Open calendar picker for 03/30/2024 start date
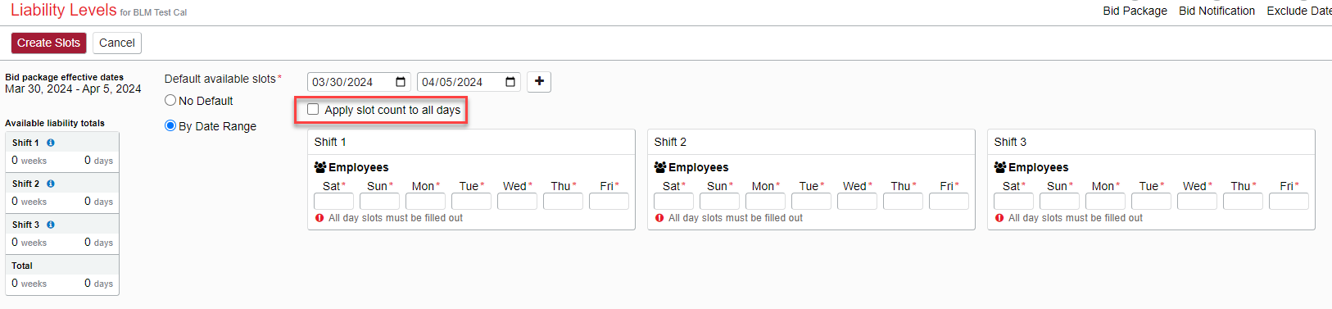 pyautogui.click(x=401, y=82)
